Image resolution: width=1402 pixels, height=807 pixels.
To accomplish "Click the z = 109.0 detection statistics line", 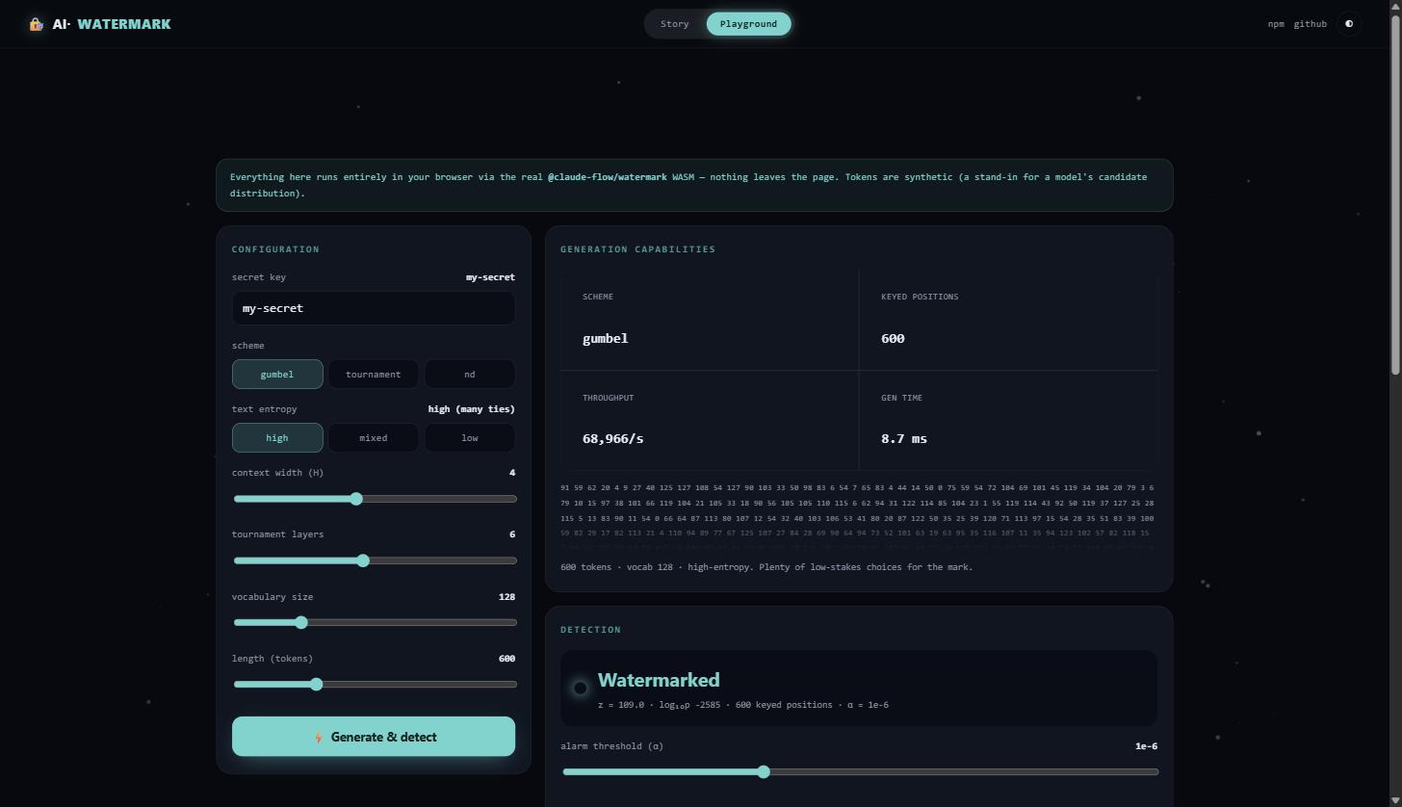I will [743, 705].
